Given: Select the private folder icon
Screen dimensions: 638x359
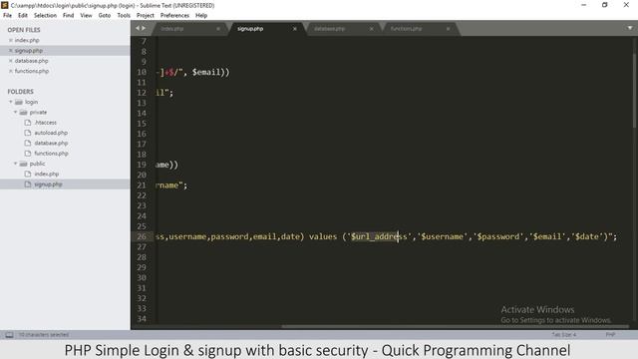Looking at the screenshot, I should tap(24, 112).
